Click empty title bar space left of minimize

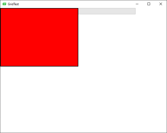75,4
